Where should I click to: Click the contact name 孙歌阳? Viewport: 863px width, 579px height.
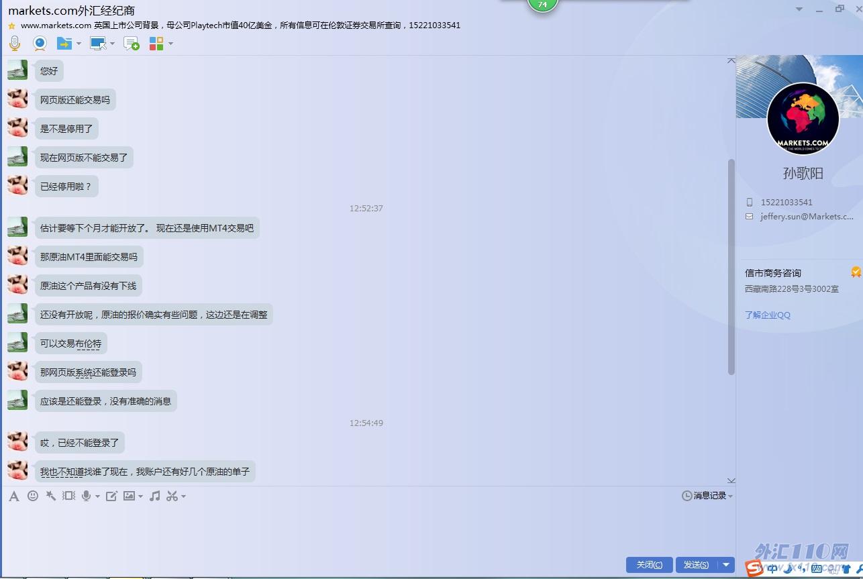click(x=803, y=173)
